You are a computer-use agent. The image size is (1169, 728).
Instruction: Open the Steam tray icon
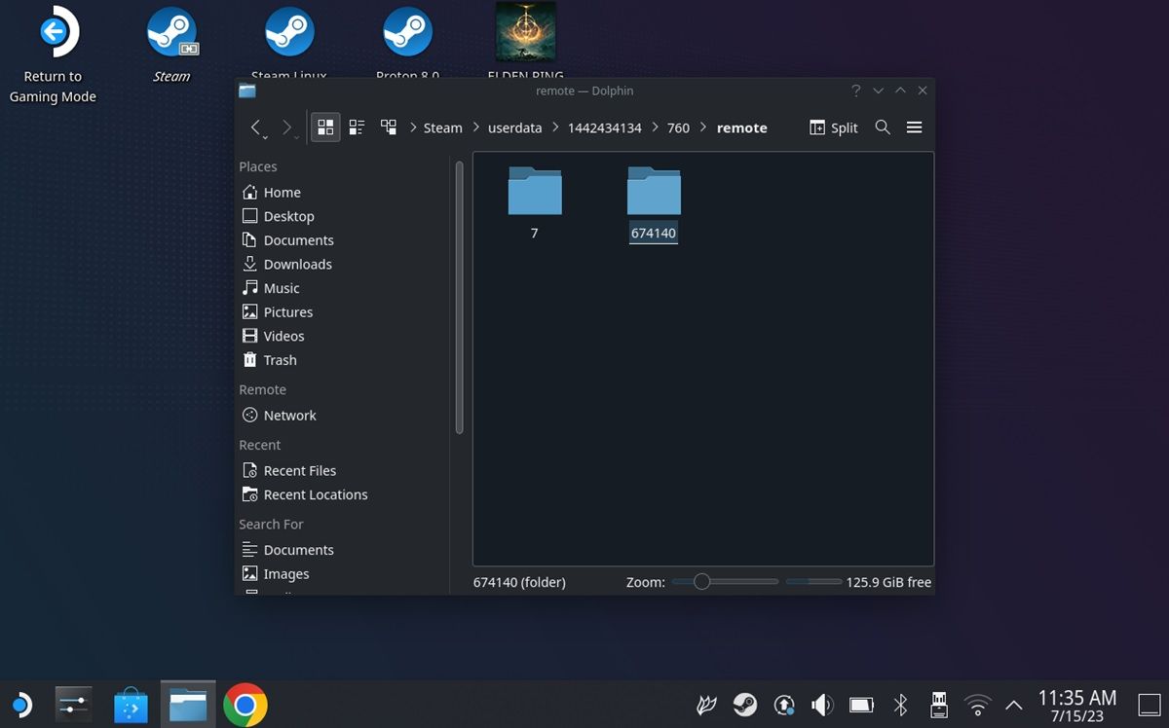744,704
